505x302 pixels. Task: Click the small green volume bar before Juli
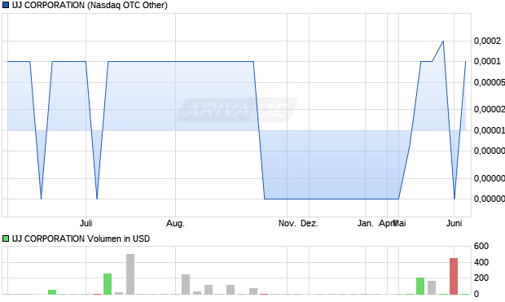point(52,292)
